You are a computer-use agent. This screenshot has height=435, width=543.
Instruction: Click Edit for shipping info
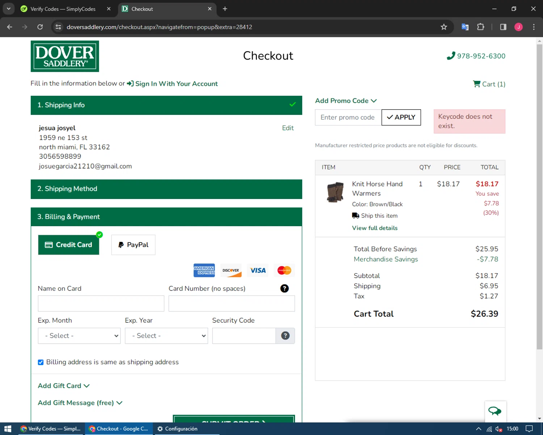[288, 128]
